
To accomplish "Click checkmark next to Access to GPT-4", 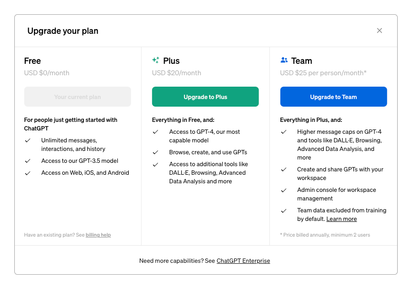I will (155, 132).
